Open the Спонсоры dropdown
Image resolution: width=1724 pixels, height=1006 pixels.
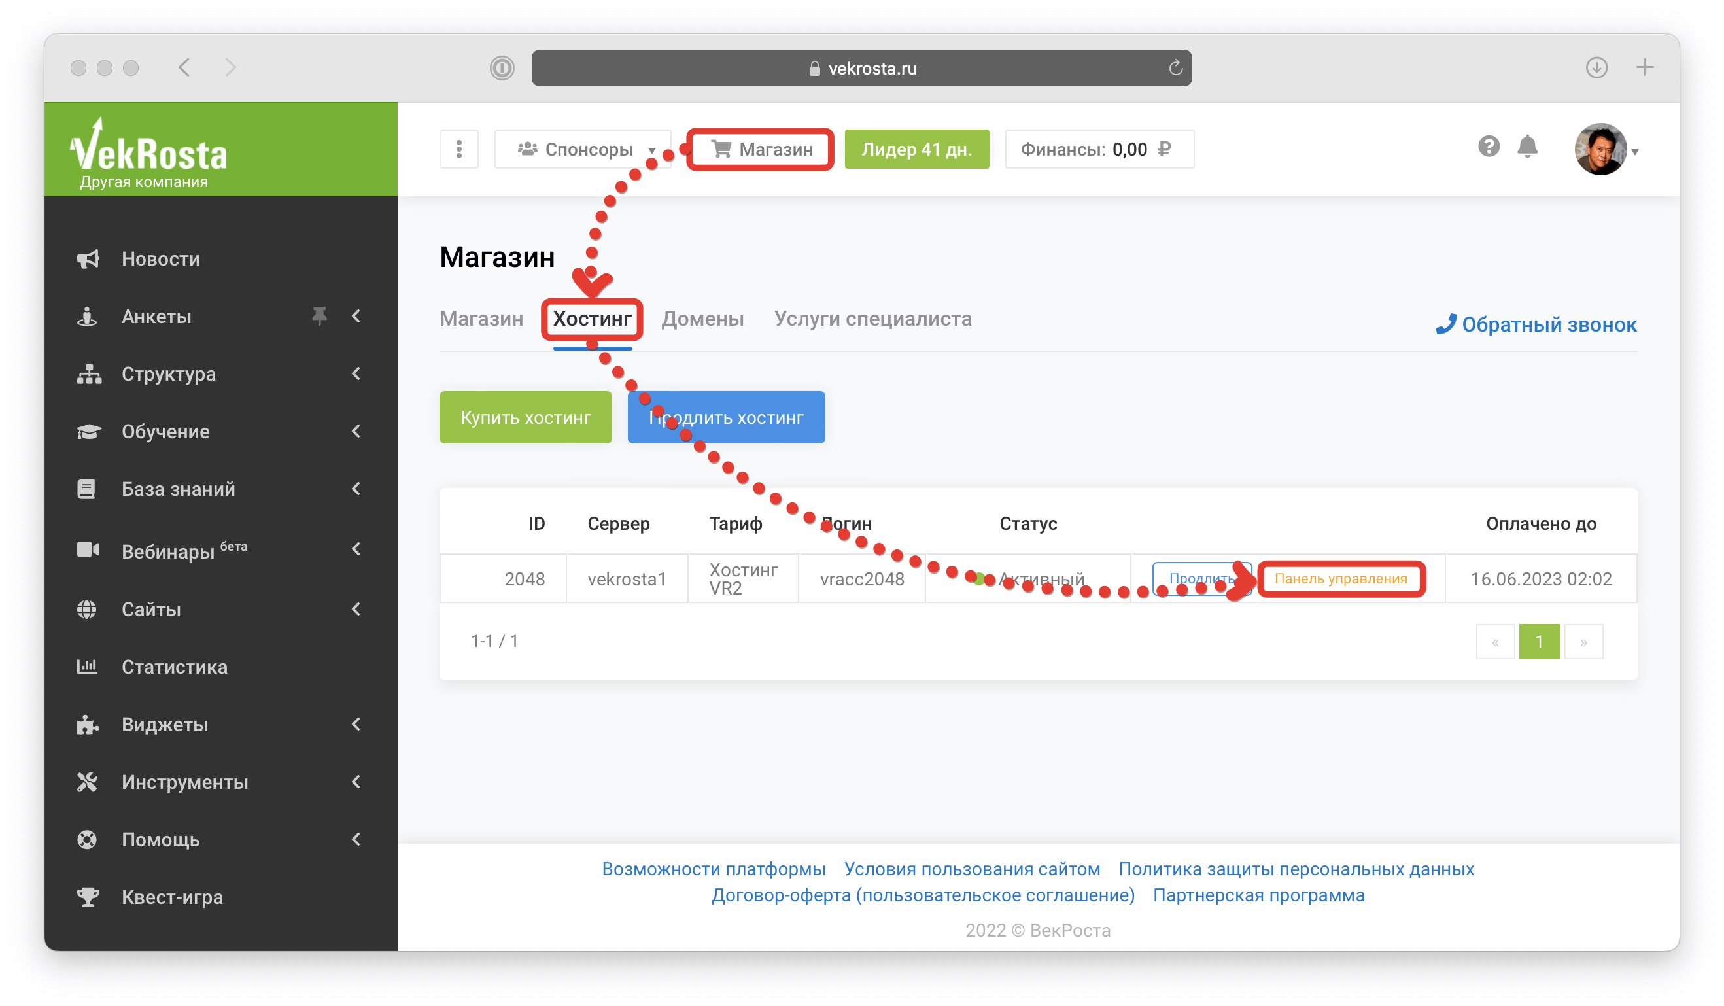[x=583, y=149]
